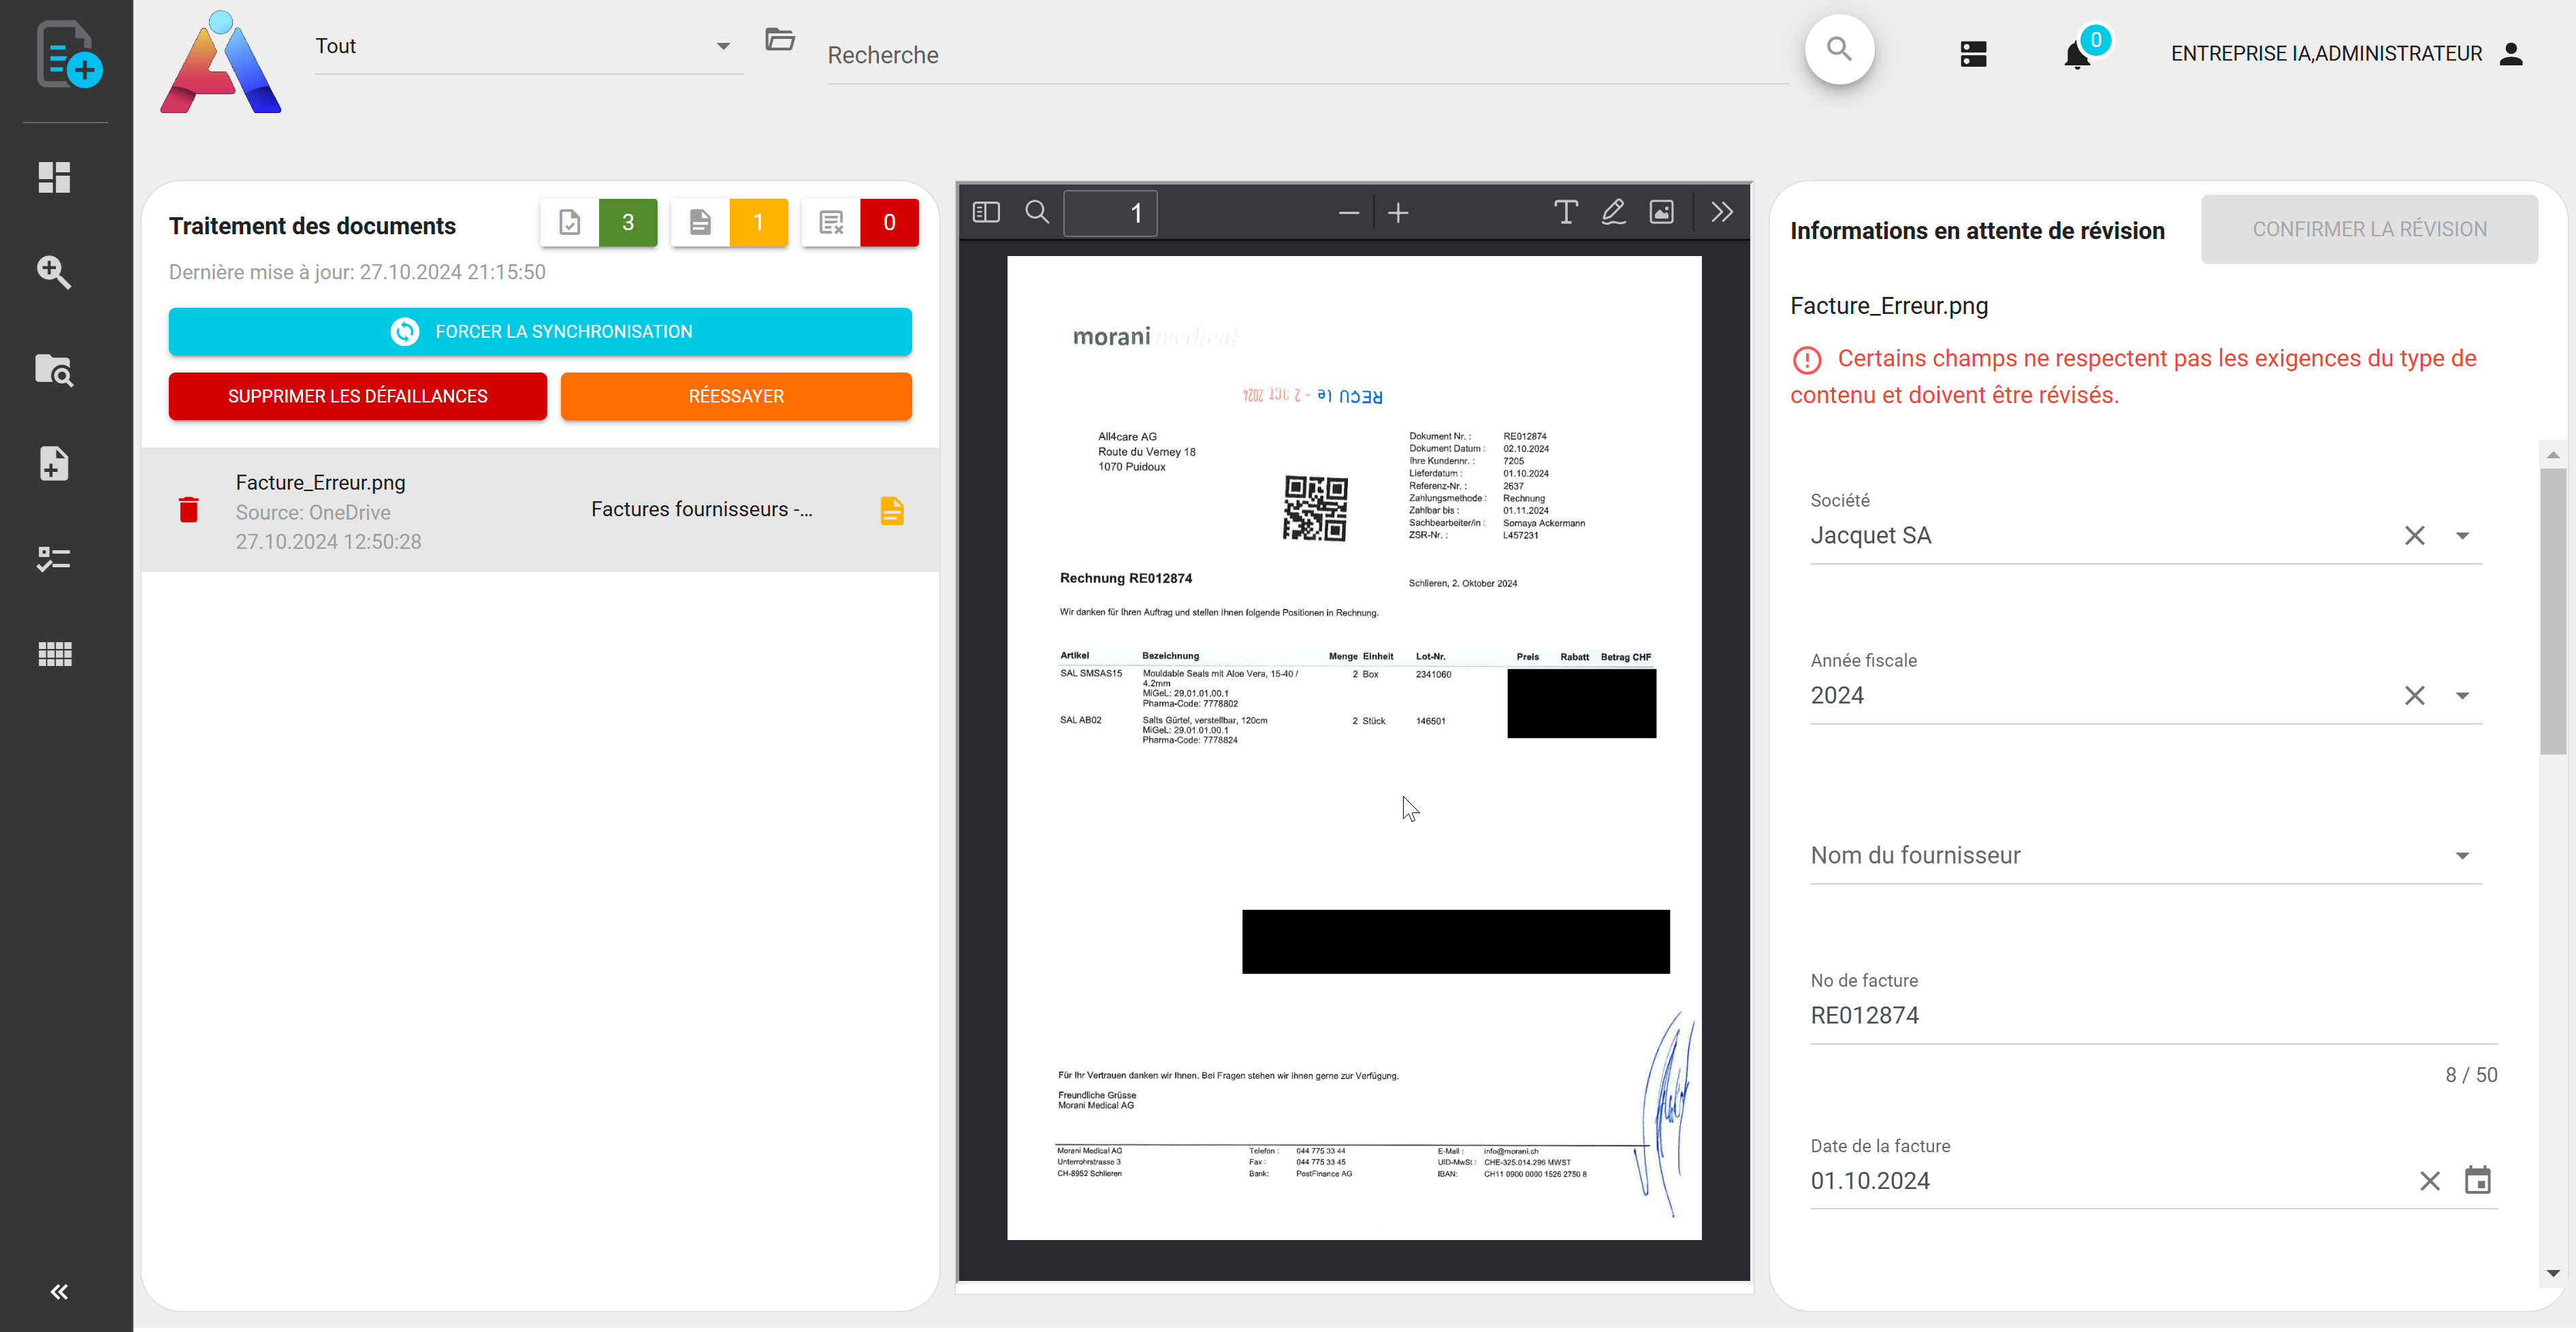Click the yellow document status icon
The height and width of the screenshot is (1332, 2576).
tap(892, 510)
